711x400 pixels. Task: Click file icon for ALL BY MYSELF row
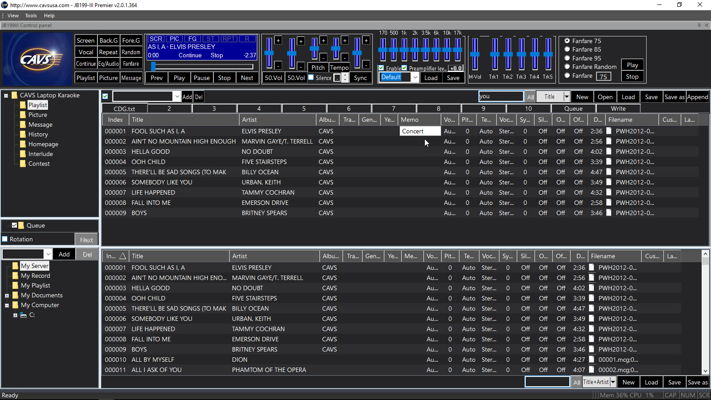tap(591, 360)
